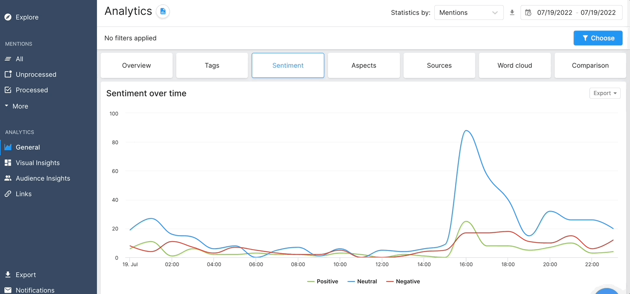Click the Analytics page title
Viewport: 630px width, 294px height.
128,11
